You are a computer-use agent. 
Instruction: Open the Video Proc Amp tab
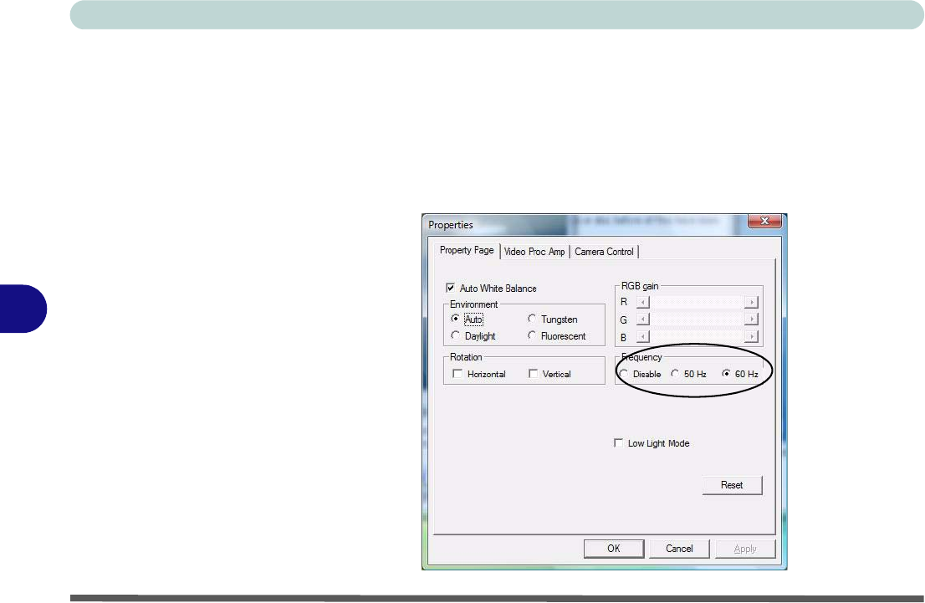tap(534, 252)
